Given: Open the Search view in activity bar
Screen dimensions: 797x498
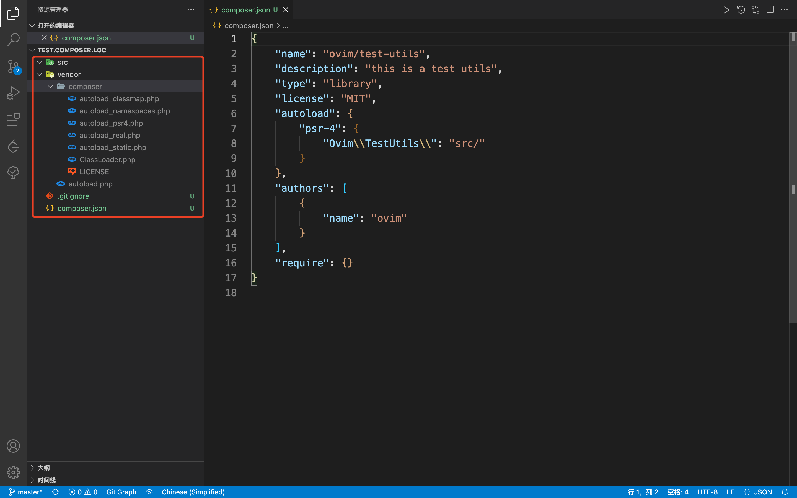Looking at the screenshot, I should (x=13, y=40).
